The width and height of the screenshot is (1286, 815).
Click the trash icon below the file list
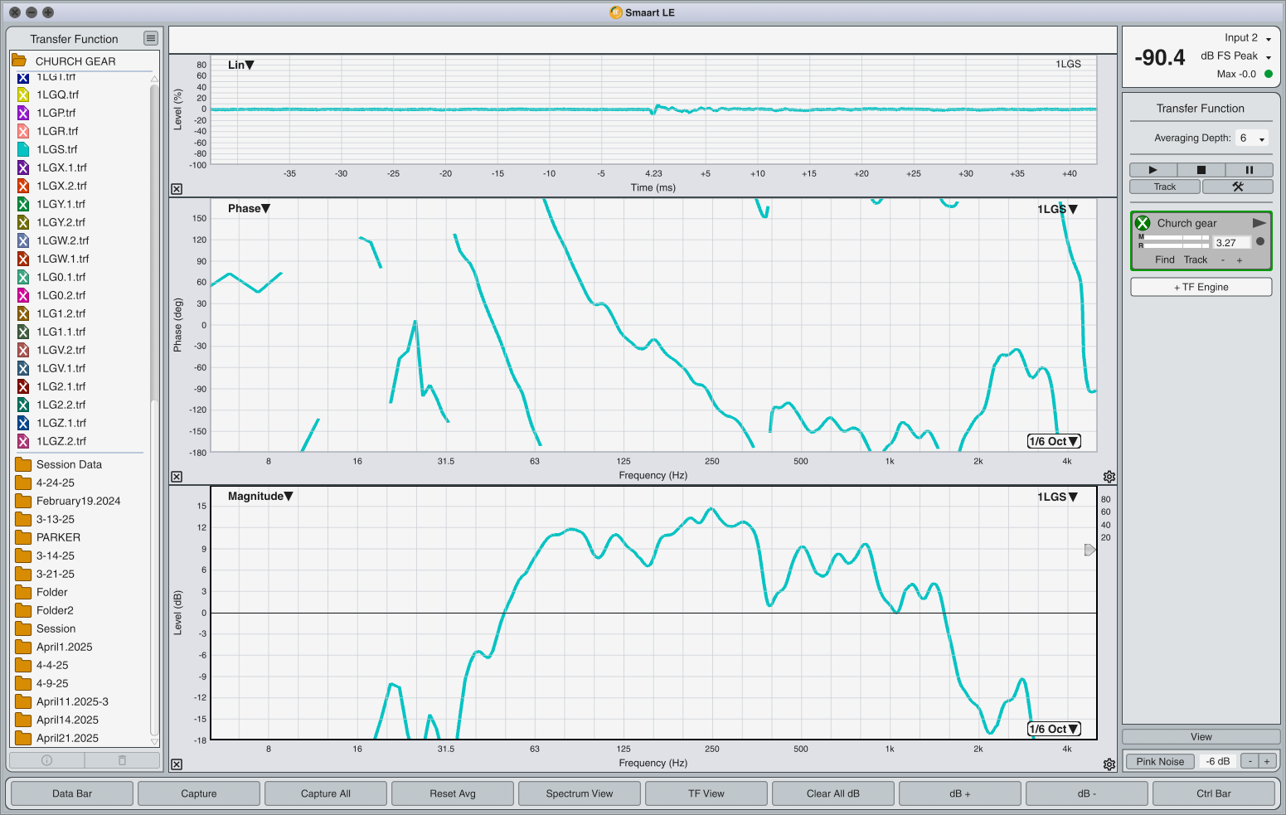pyautogui.click(x=122, y=760)
